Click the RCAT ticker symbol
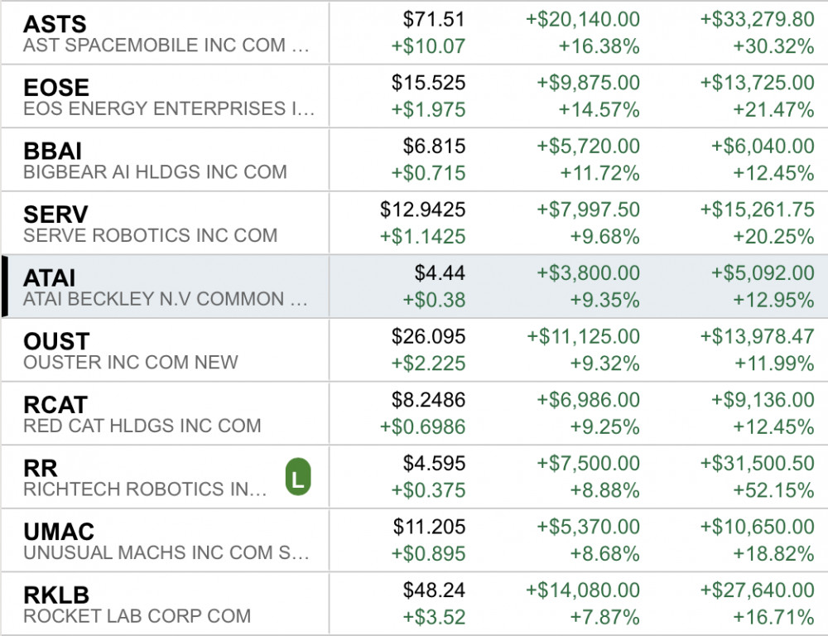828x636 pixels. [x=55, y=405]
